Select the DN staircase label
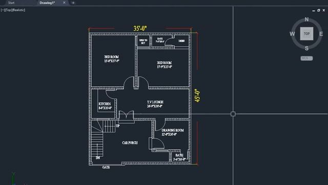Image resolution: width=328 pixels, height=185 pixels. [x=98, y=158]
